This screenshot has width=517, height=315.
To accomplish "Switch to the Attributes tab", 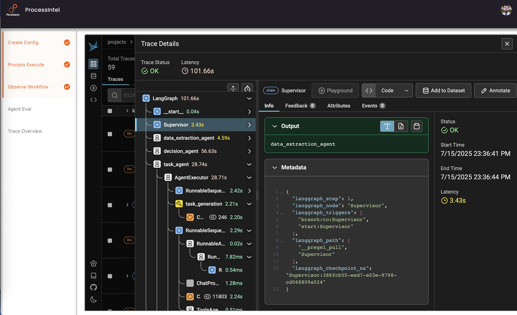I will [339, 106].
